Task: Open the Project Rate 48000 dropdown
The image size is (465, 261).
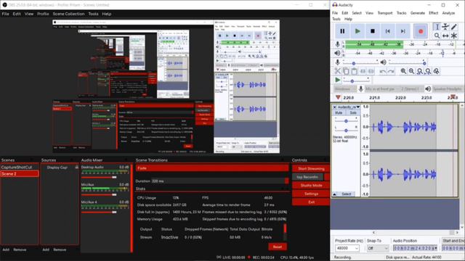Action: pyautogui.click(x=347, y=248)
